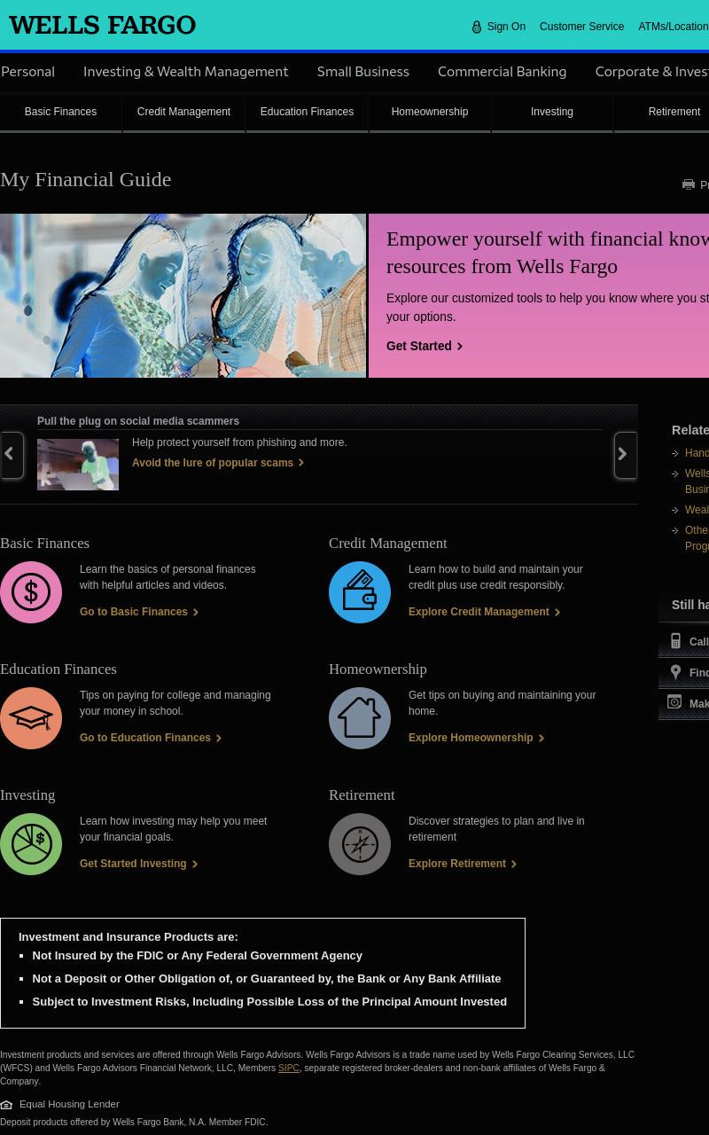Click the Basic Finances dollar icon
This screenshot has width=709, height=1135.
(31, 592)
